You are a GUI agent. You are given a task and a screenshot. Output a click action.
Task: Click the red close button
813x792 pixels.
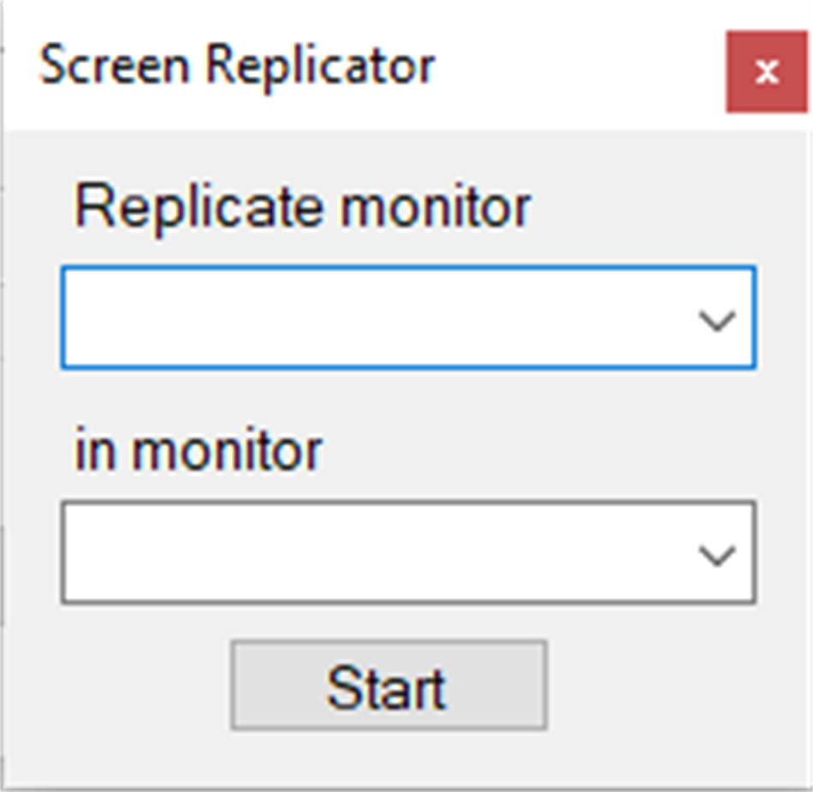767,72
